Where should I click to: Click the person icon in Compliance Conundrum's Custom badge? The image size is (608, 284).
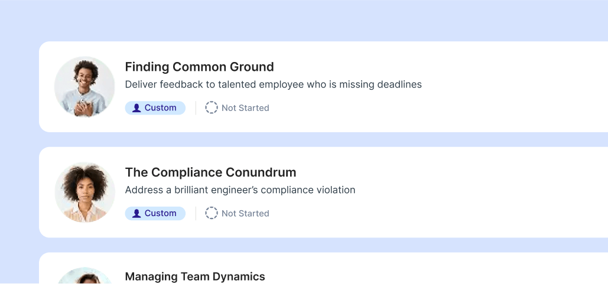tap(136, 214)
